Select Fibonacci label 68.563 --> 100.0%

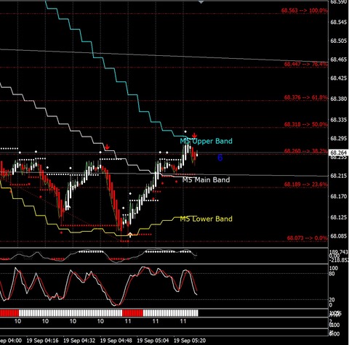304,10
